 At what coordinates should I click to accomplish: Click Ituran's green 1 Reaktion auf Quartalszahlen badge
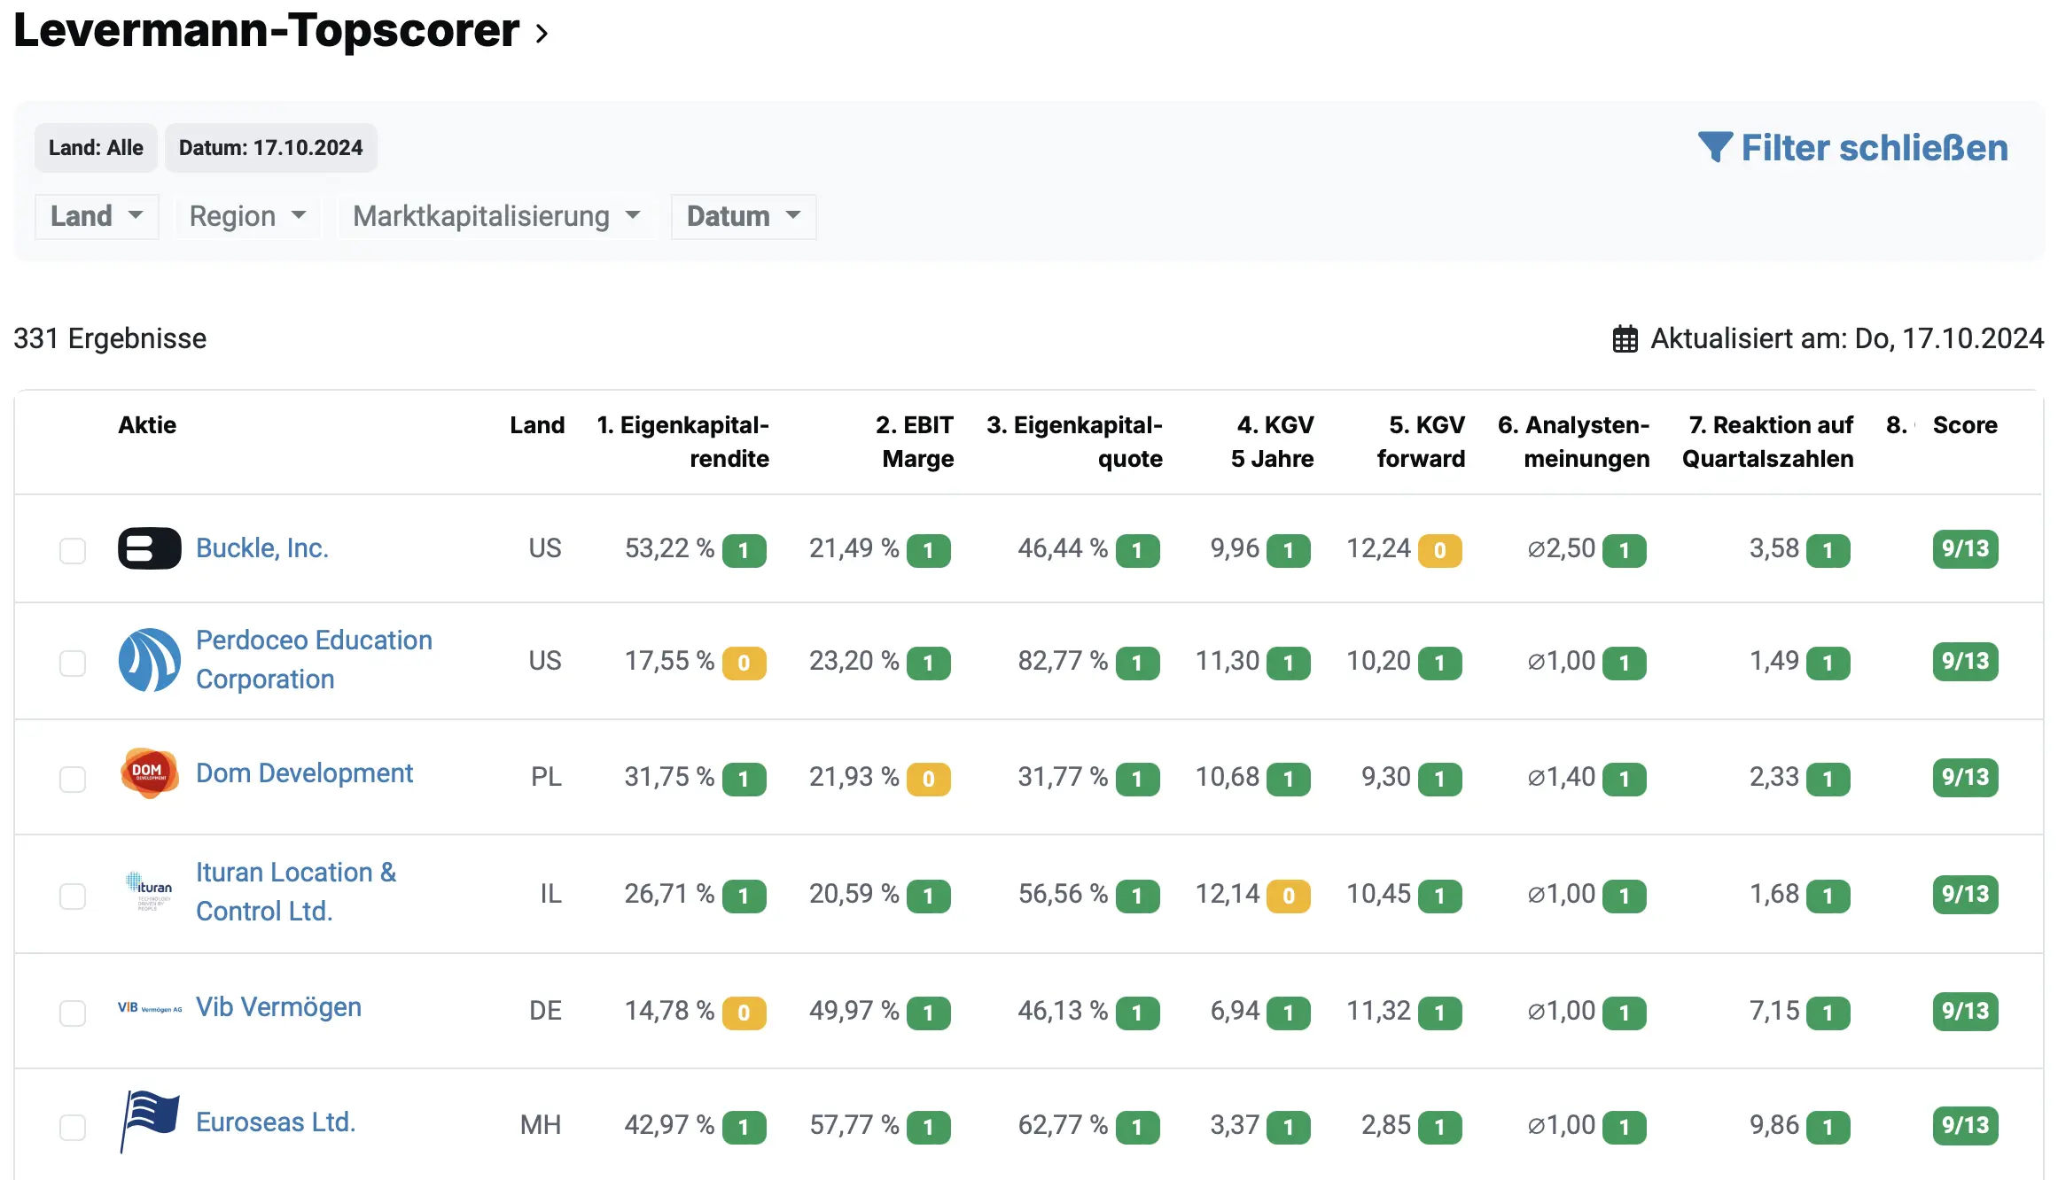pos(1828,896)
